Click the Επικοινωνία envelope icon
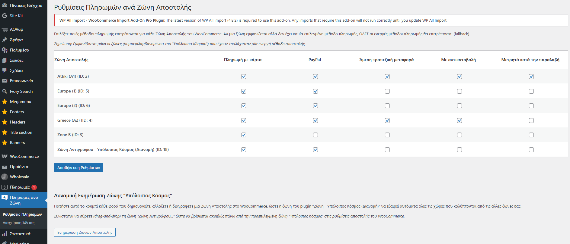This screenshot has width=570, height=244. [x=5, y=81]
